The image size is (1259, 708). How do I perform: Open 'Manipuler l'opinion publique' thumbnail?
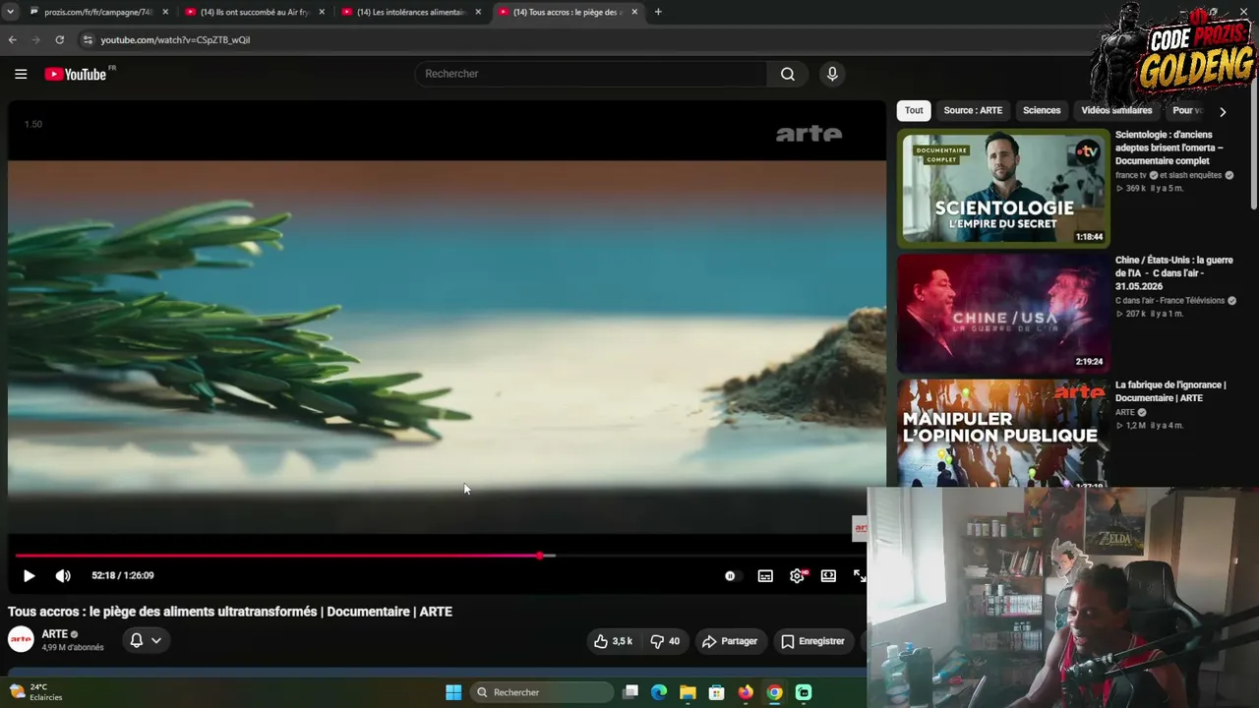pos(1003,433)
